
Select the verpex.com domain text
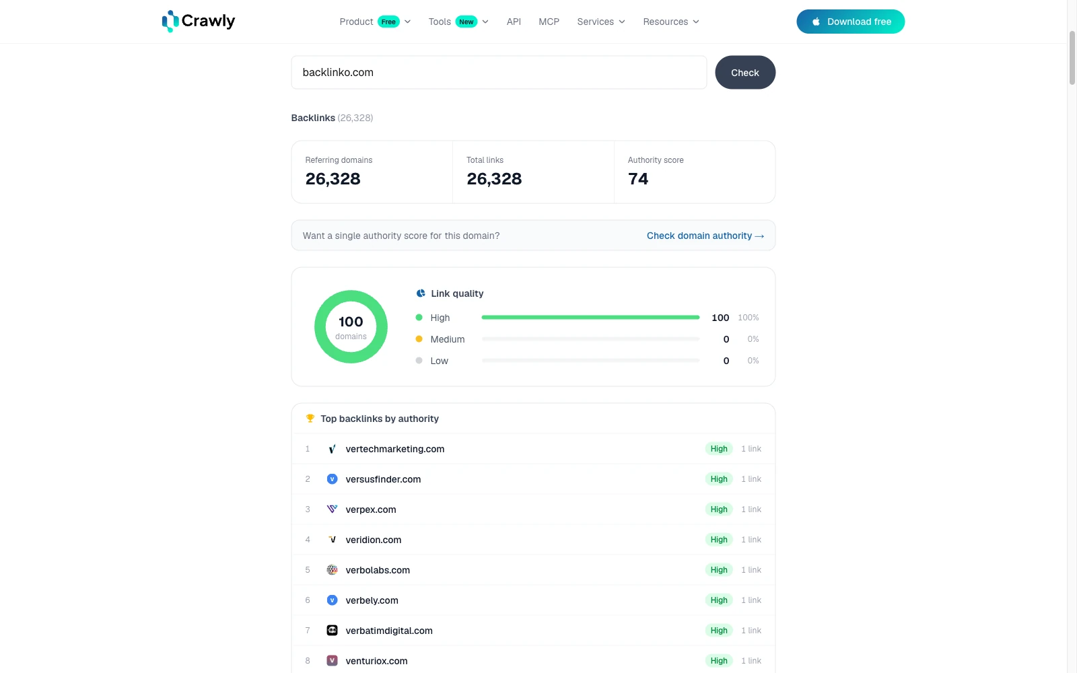click(x=371, y=509)
